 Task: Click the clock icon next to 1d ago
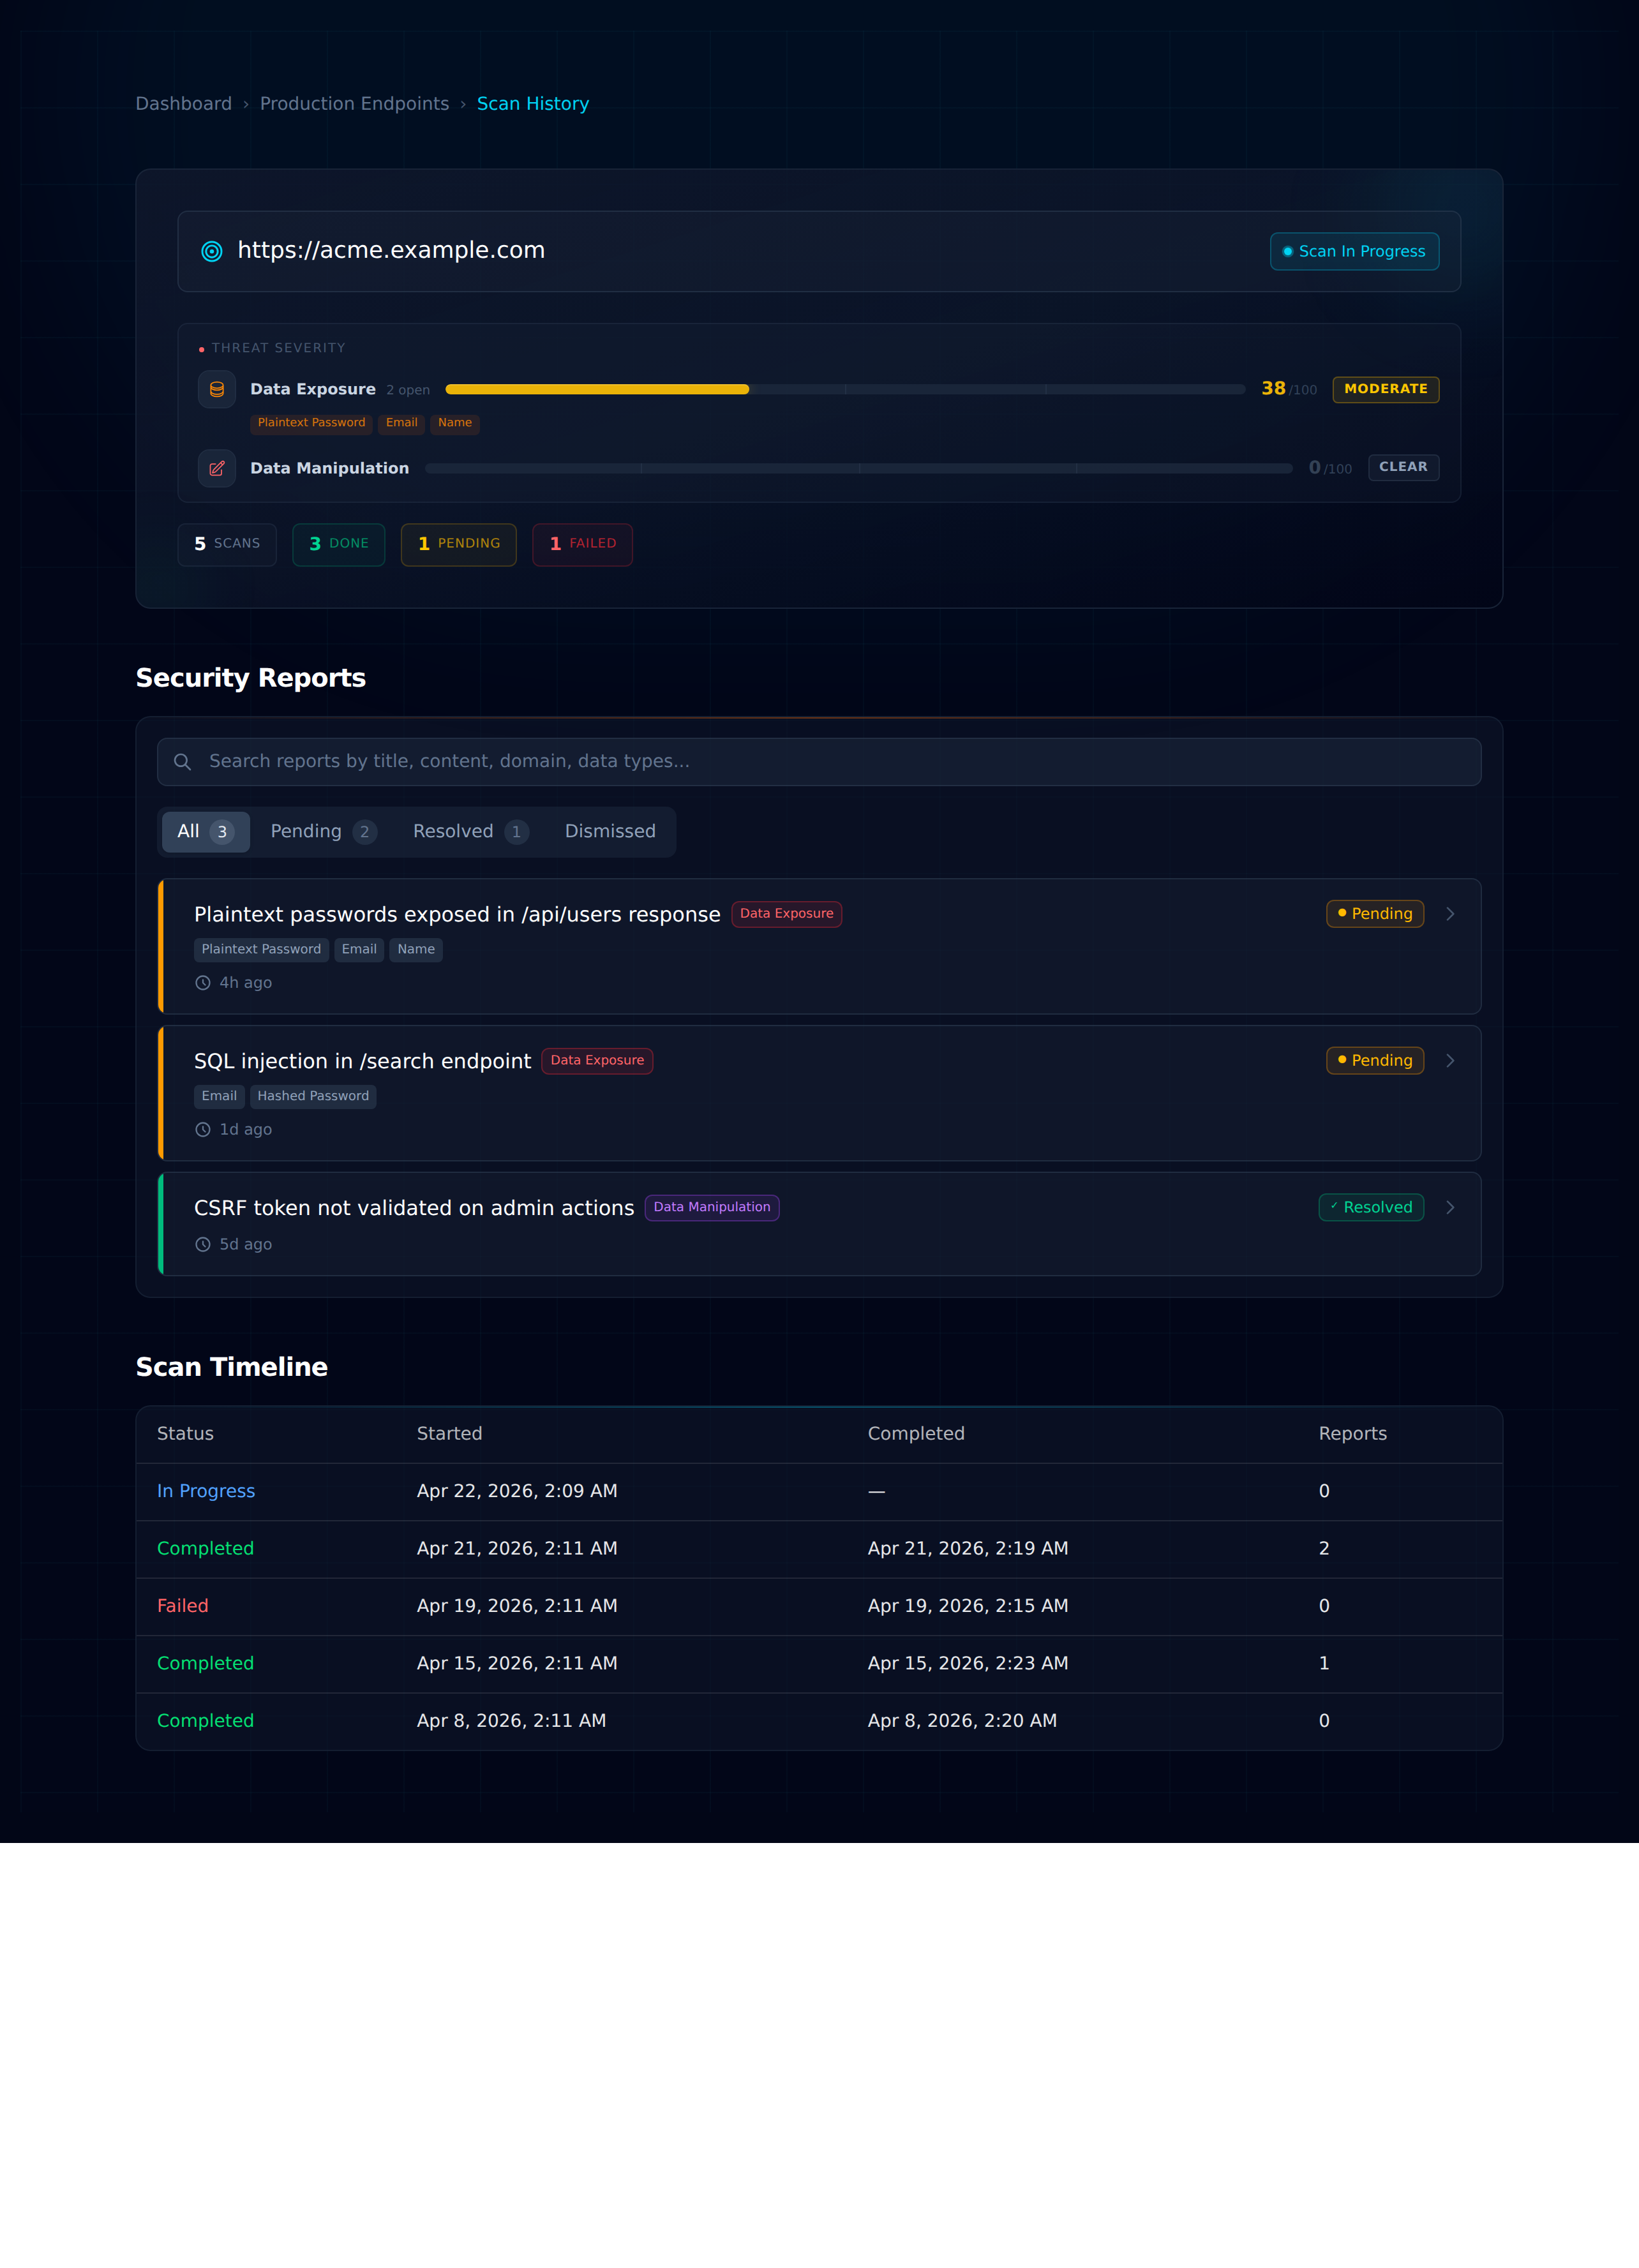point(203,1130)
